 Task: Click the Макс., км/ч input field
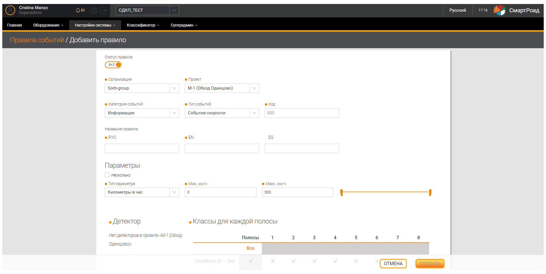pyautogui.click(x=298, y=192)
